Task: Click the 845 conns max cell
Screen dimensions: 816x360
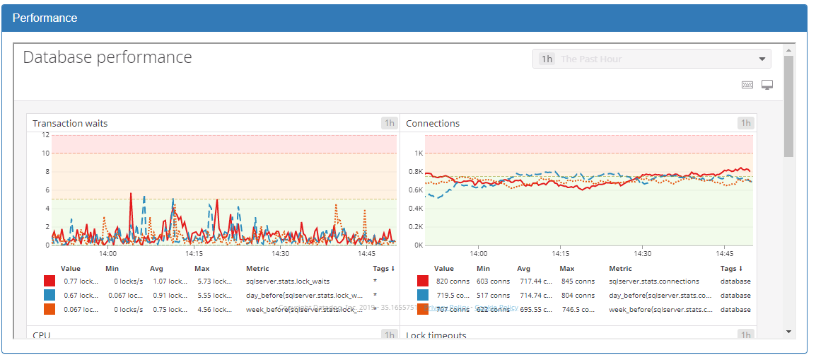Action: point(578,281)
